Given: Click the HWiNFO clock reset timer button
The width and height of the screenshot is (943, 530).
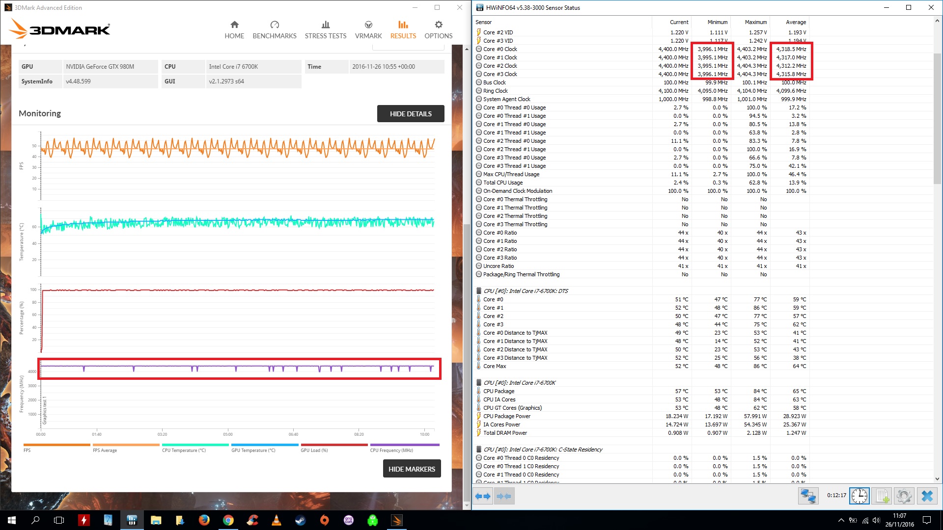Looking at the screenshot, I should (x=859, y=496).
